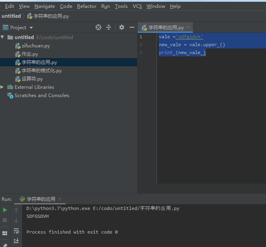Image resolution: width=266 pixels, height=247 pixels.
Task: Click vale.upper () call in line 2
Action: click(207, 45)
